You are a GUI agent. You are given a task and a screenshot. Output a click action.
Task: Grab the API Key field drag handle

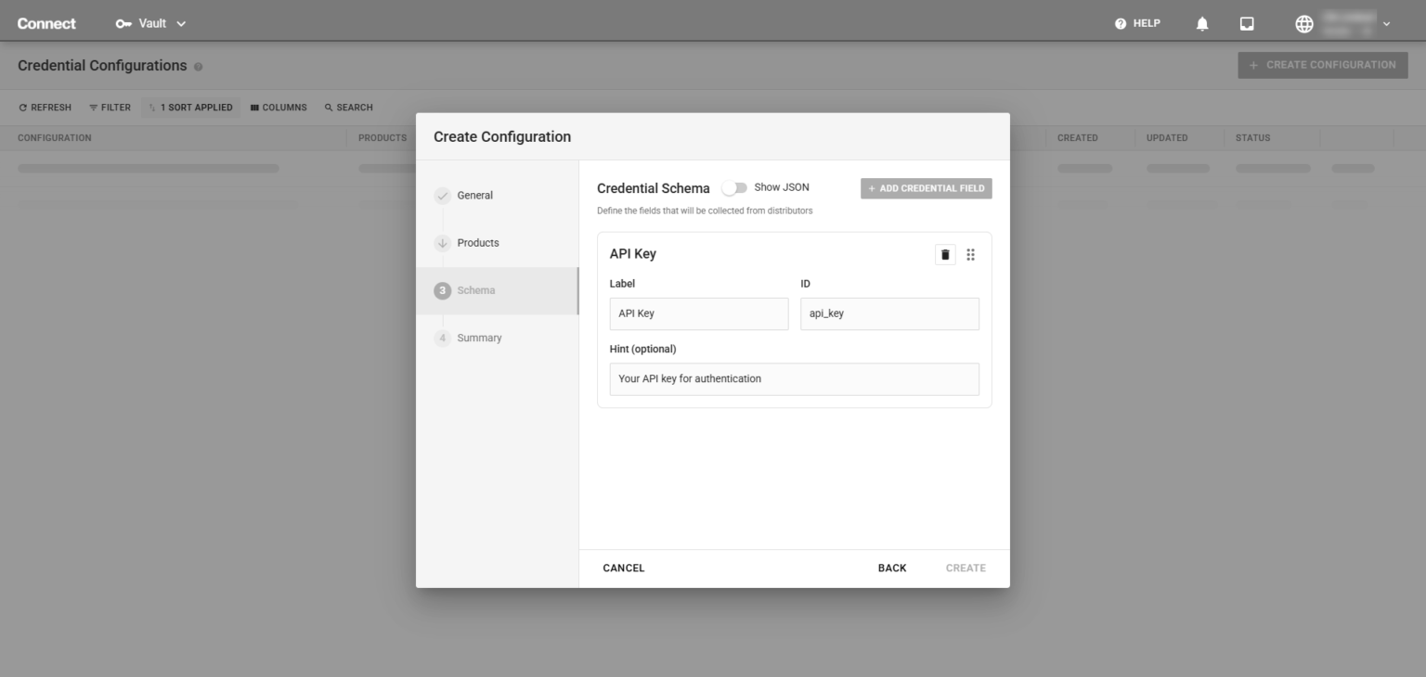[x=970, y=254]
